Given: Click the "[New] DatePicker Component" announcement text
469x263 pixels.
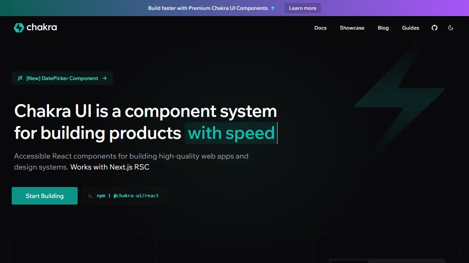Looking at the screenshot, I should [x=62, y=78].
